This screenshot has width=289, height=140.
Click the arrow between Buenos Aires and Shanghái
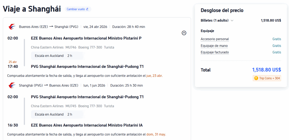pos(51,27)
